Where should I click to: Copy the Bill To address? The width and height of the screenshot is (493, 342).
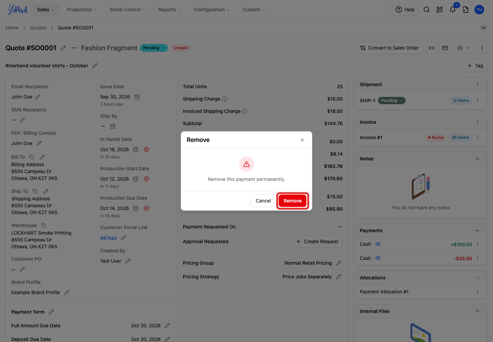click(31, 157)
